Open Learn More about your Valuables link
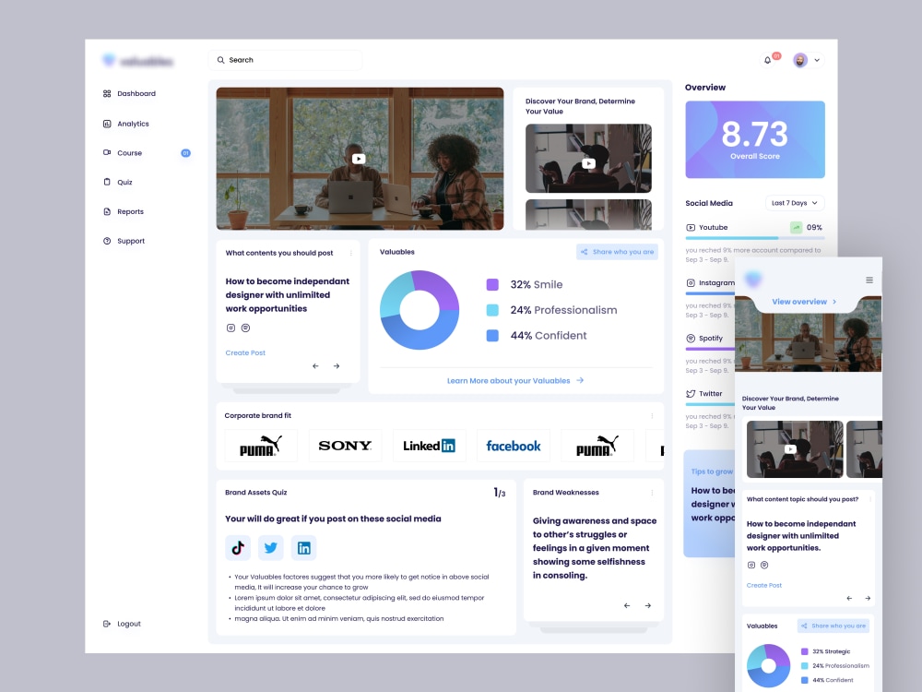This screenshot has width=922, height=692. (x=515, y=381)
